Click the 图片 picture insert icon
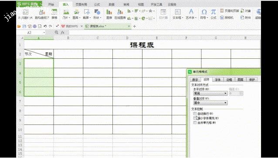The image size is (278, 158). point(66,12)
